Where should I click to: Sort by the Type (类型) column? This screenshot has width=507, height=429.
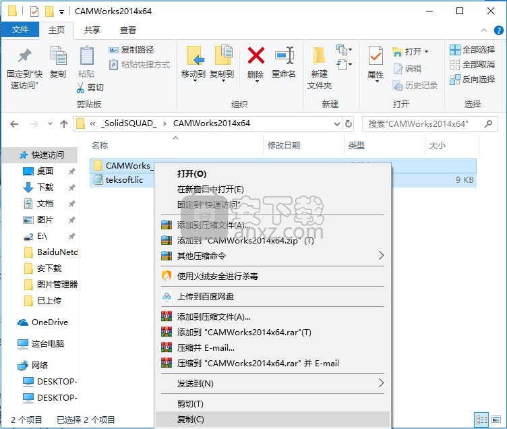[357, 145]
